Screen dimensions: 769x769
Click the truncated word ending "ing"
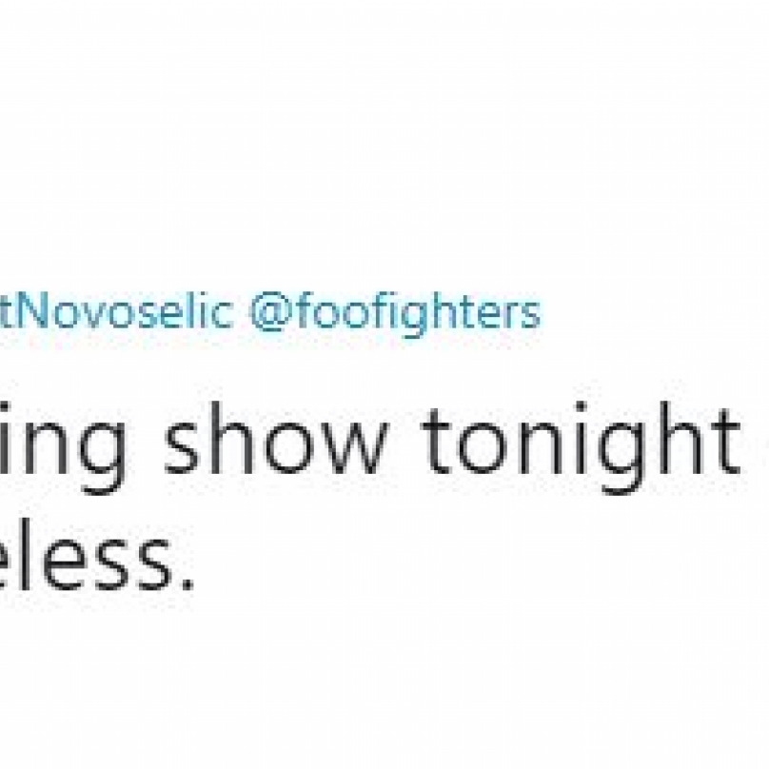tap(63, 446)
